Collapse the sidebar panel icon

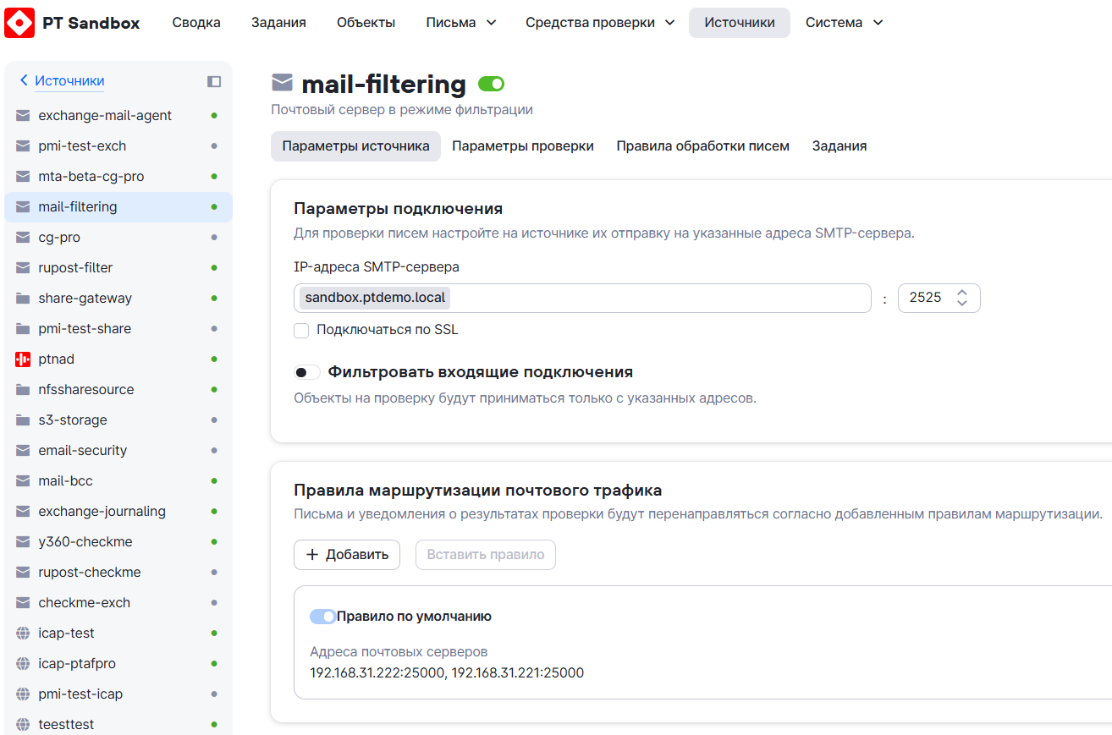[214, 81]
